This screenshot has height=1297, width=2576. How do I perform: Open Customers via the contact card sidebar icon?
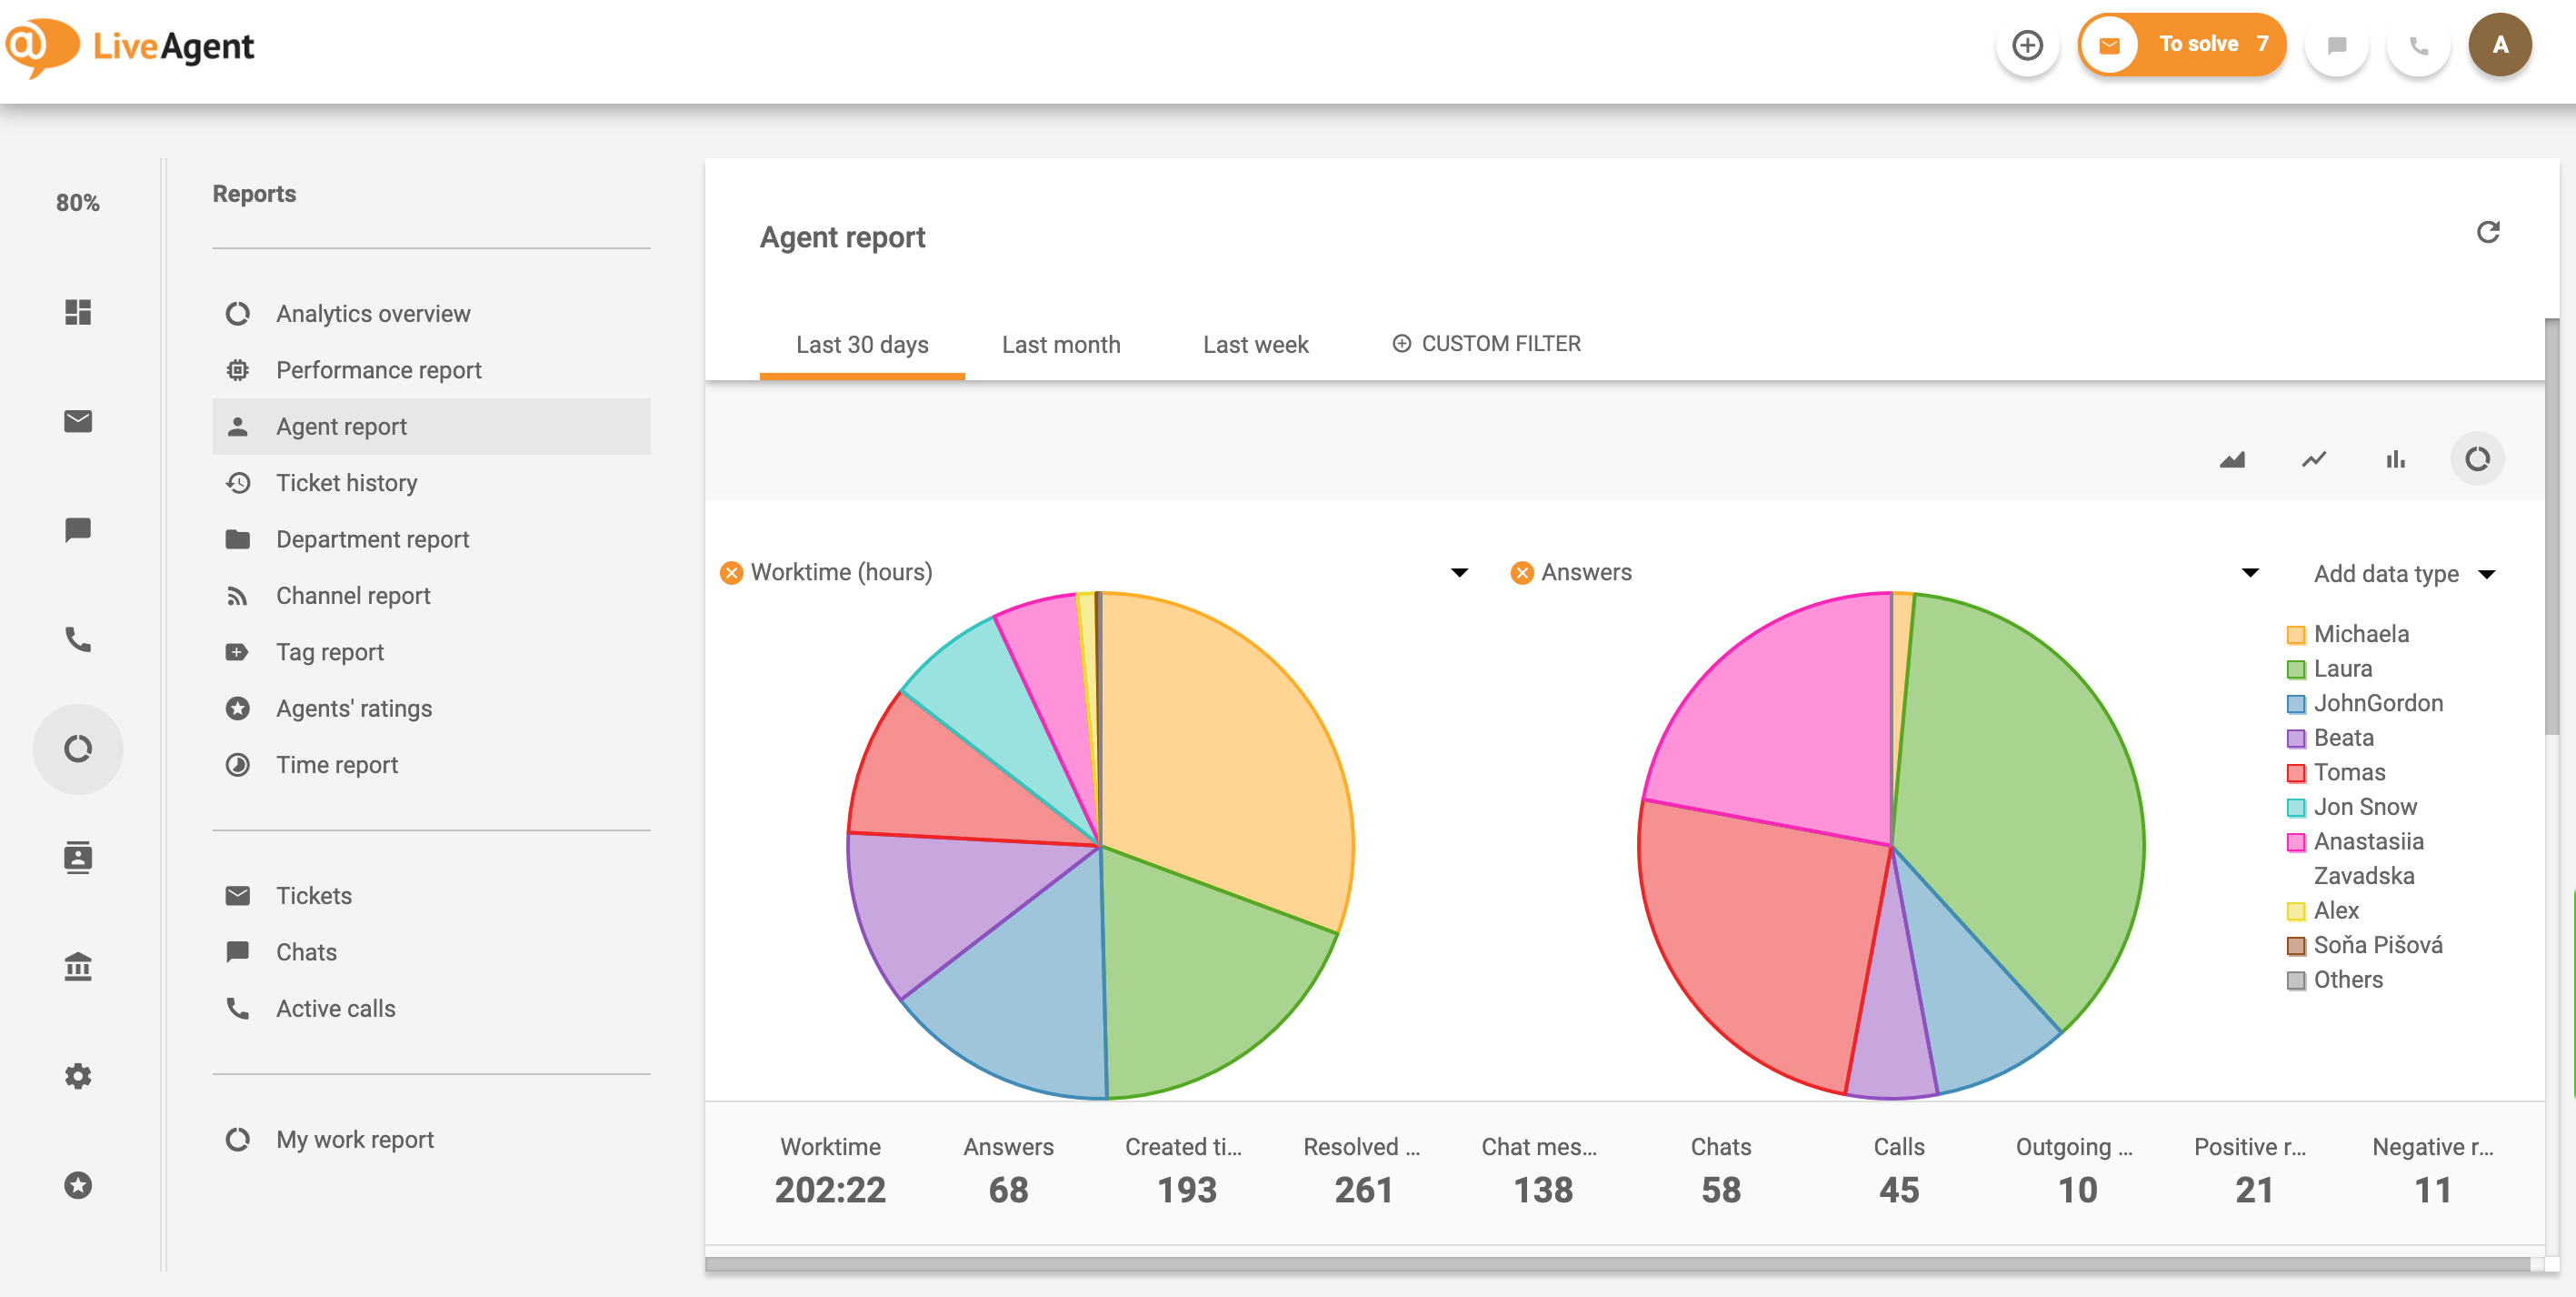(x=78, y=858)
